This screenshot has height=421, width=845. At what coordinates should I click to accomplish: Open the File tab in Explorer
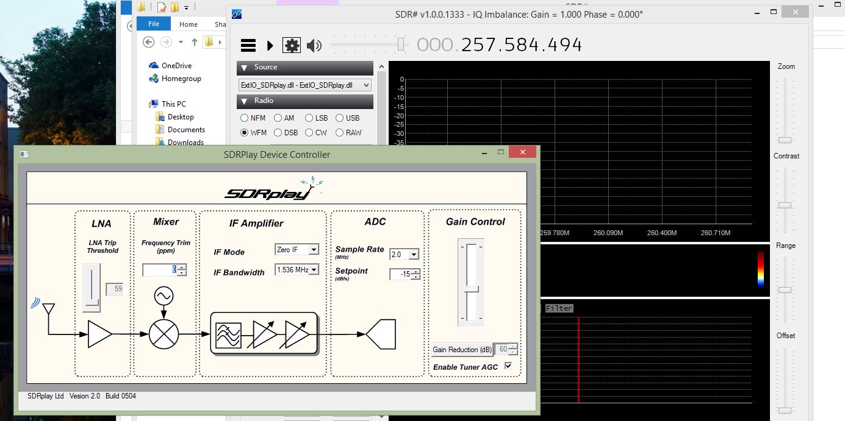(154, 24)
